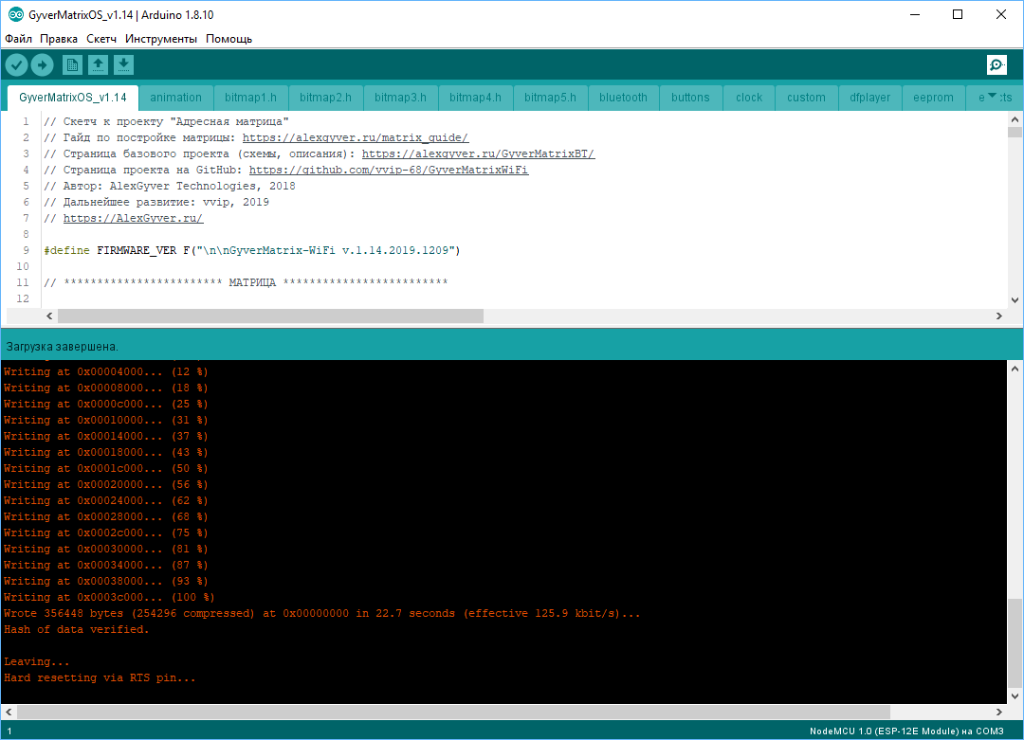Open the Инструменты menu
The width and height of the screenshot is (1024, 740).
[160, 39]
